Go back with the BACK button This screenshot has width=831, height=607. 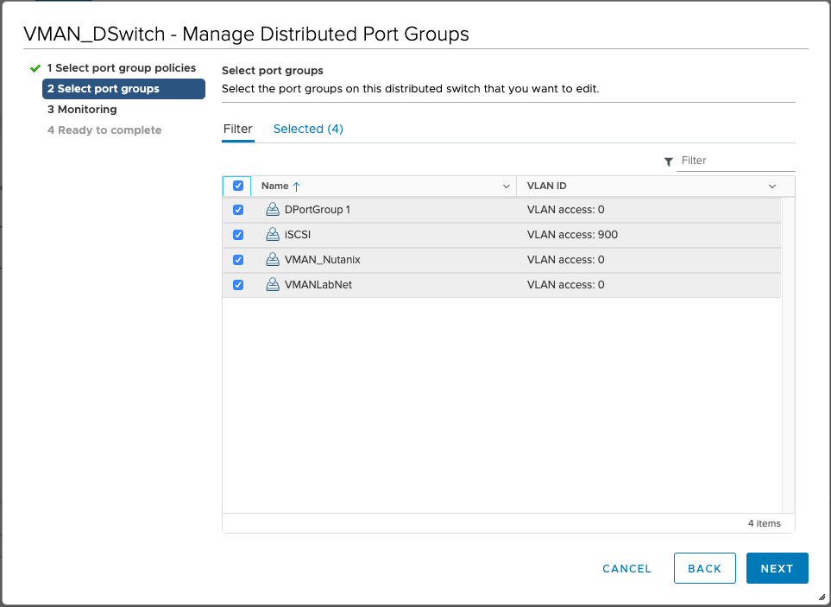704,568
